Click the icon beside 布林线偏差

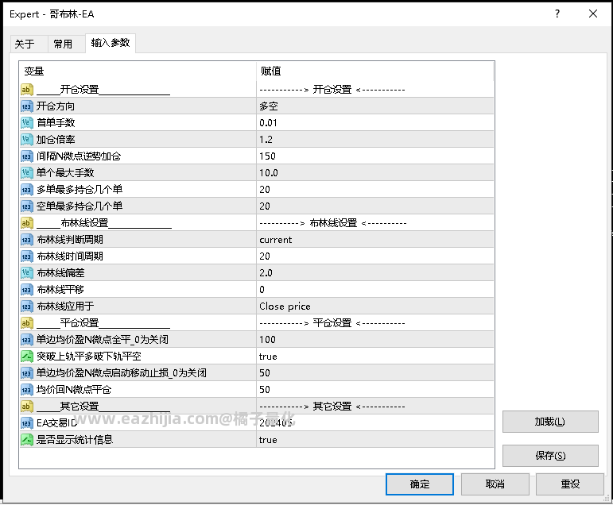[26, 272]
